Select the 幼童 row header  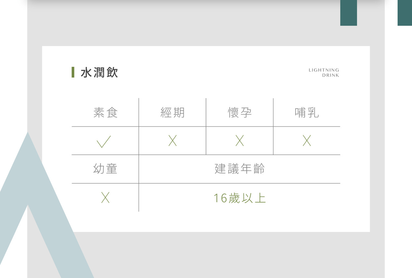click(105, 169)
